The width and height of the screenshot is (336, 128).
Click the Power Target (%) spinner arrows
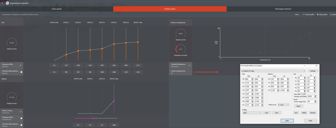click(x=316, y=101)
